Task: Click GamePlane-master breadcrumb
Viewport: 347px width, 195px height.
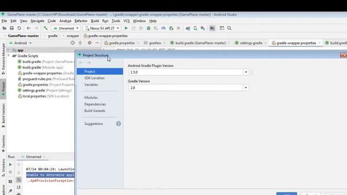Action: (23, 36)
